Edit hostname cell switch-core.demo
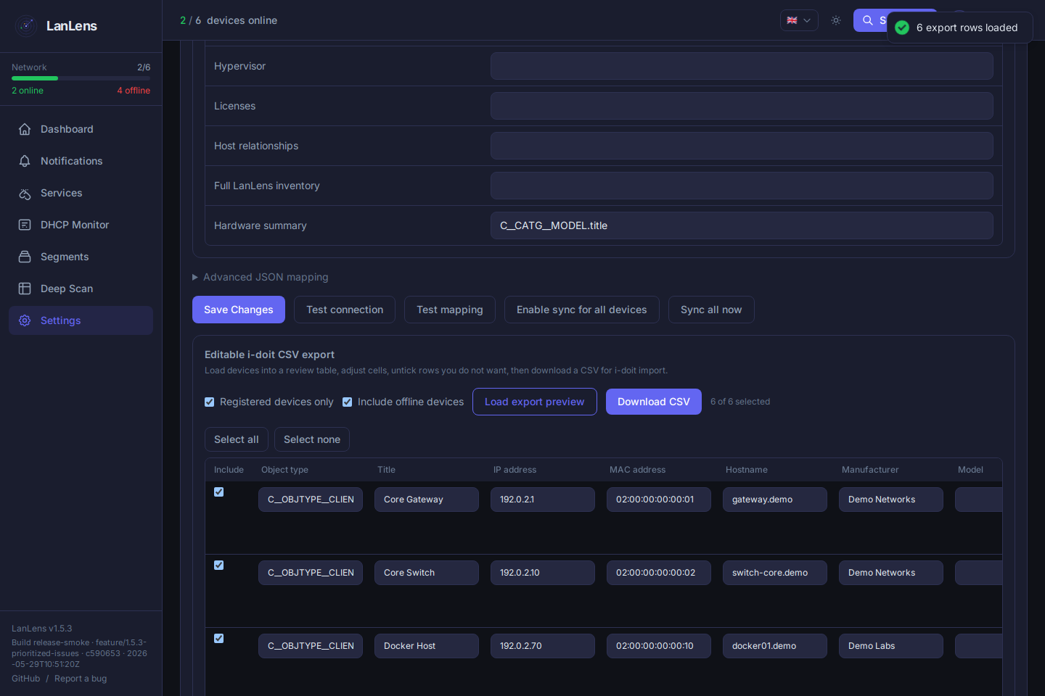This screenshot has height=696, width=1045. pos(775,573)
